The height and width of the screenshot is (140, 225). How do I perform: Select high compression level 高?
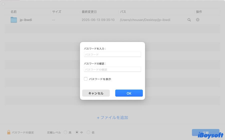65,132
